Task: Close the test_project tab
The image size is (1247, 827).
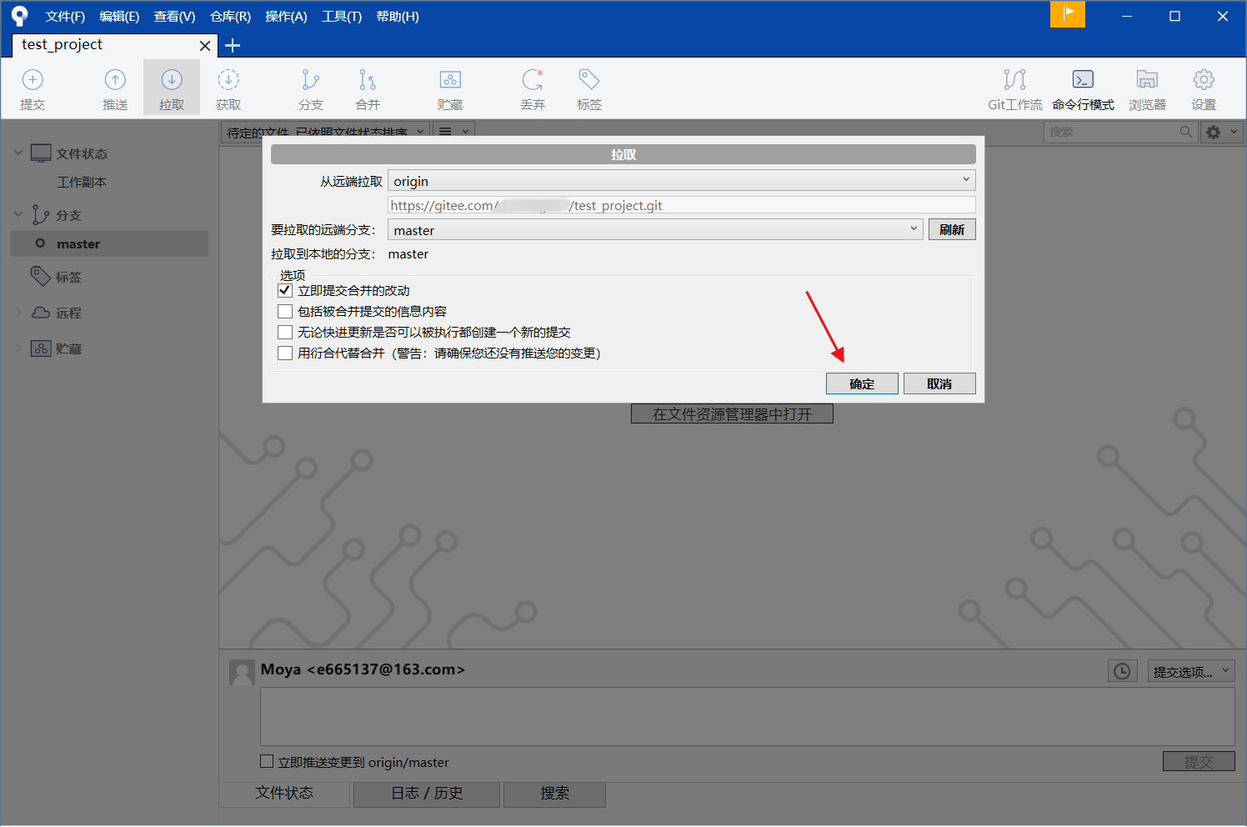Action: (205, 46)
